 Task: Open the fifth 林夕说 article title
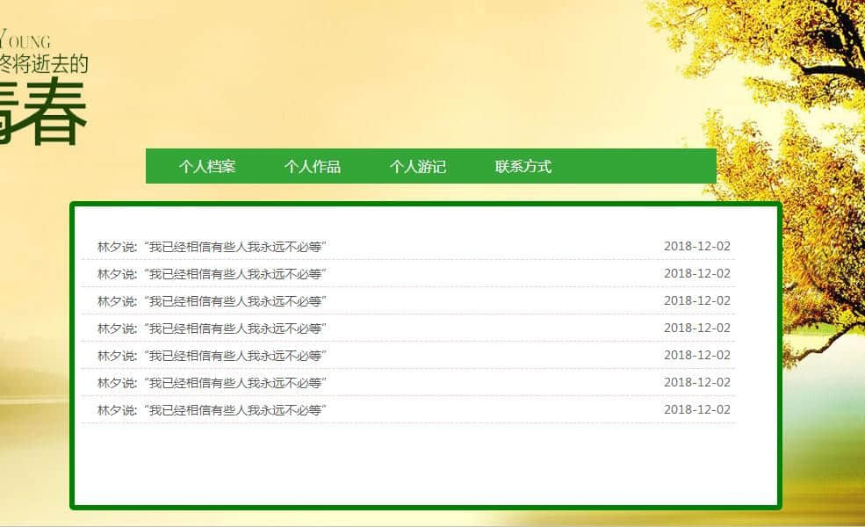pyautogui.click(x=212, y=356)
